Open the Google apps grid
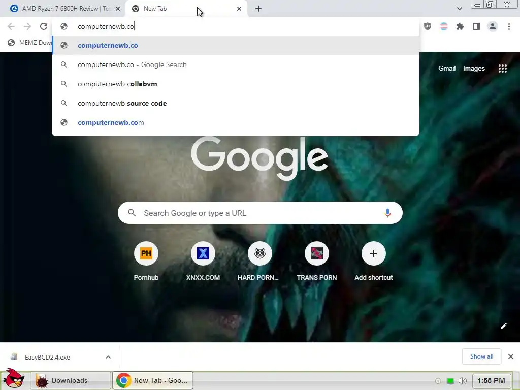 [502, 69]
